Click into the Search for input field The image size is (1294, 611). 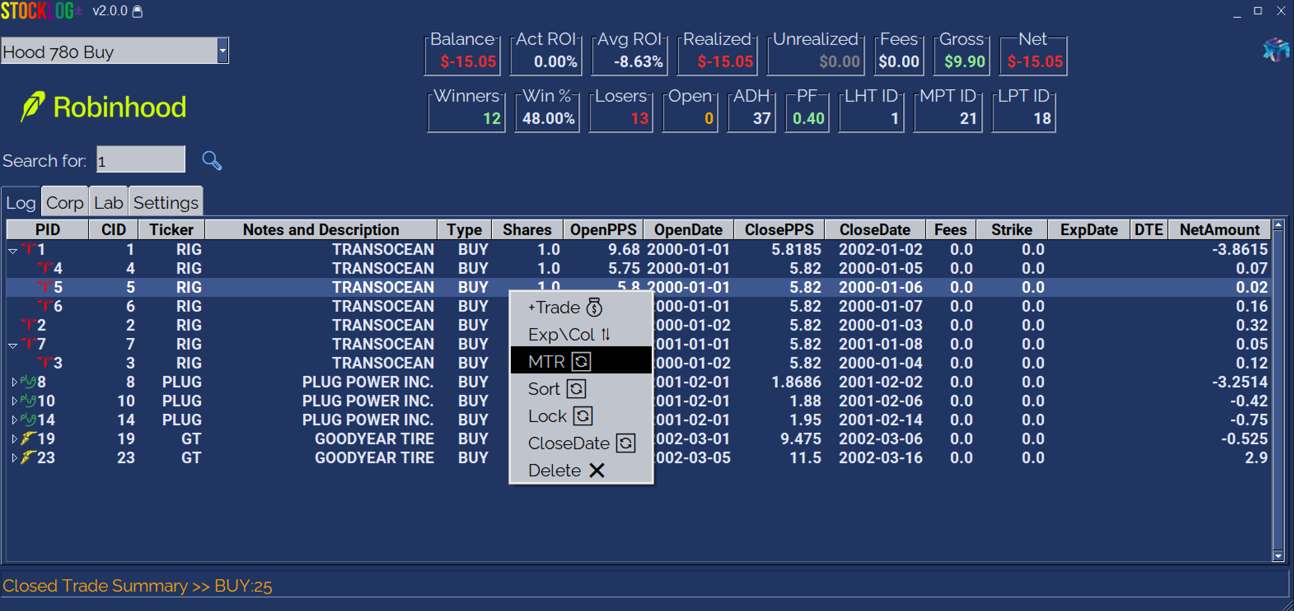coord(140,161)
